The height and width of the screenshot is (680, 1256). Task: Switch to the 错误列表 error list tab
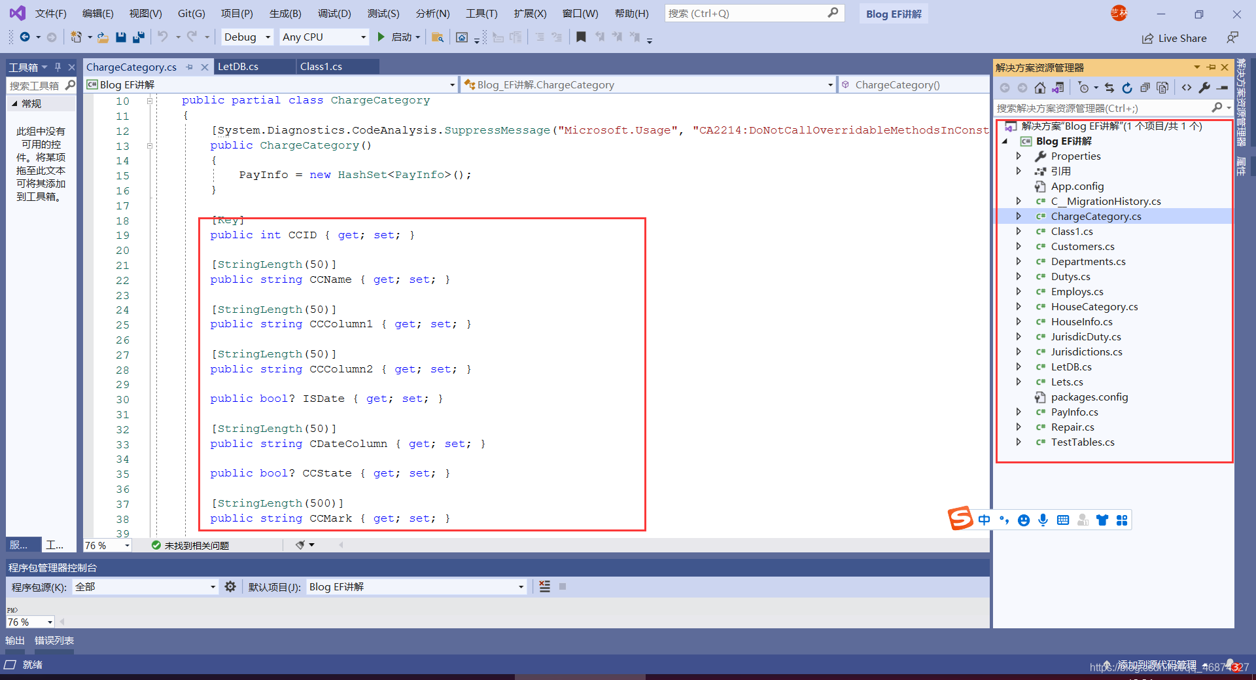[x=54, y=641]
